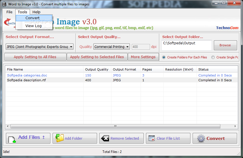Click the Idle! status bar text
Screen dimensions: 243x158
pyautogui.click(x=6, y=152)
